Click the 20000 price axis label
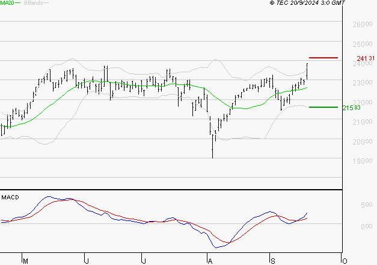377x265 pixels. coord(363,142)
